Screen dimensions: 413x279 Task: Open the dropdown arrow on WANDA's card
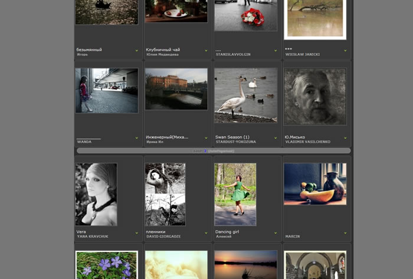click(136, 138)
